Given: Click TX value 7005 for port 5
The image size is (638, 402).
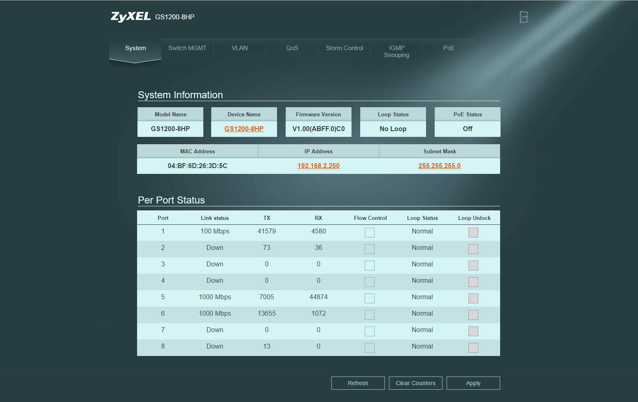Looking at the screenshot, I should coord(267,297).
